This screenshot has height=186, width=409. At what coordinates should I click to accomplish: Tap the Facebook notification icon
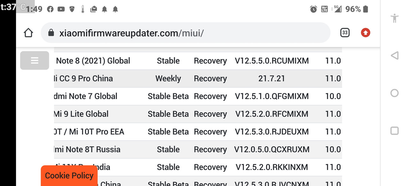click(x=50, y=9)
